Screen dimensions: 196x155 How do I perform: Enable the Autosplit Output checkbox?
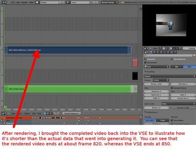click(172, 88)
